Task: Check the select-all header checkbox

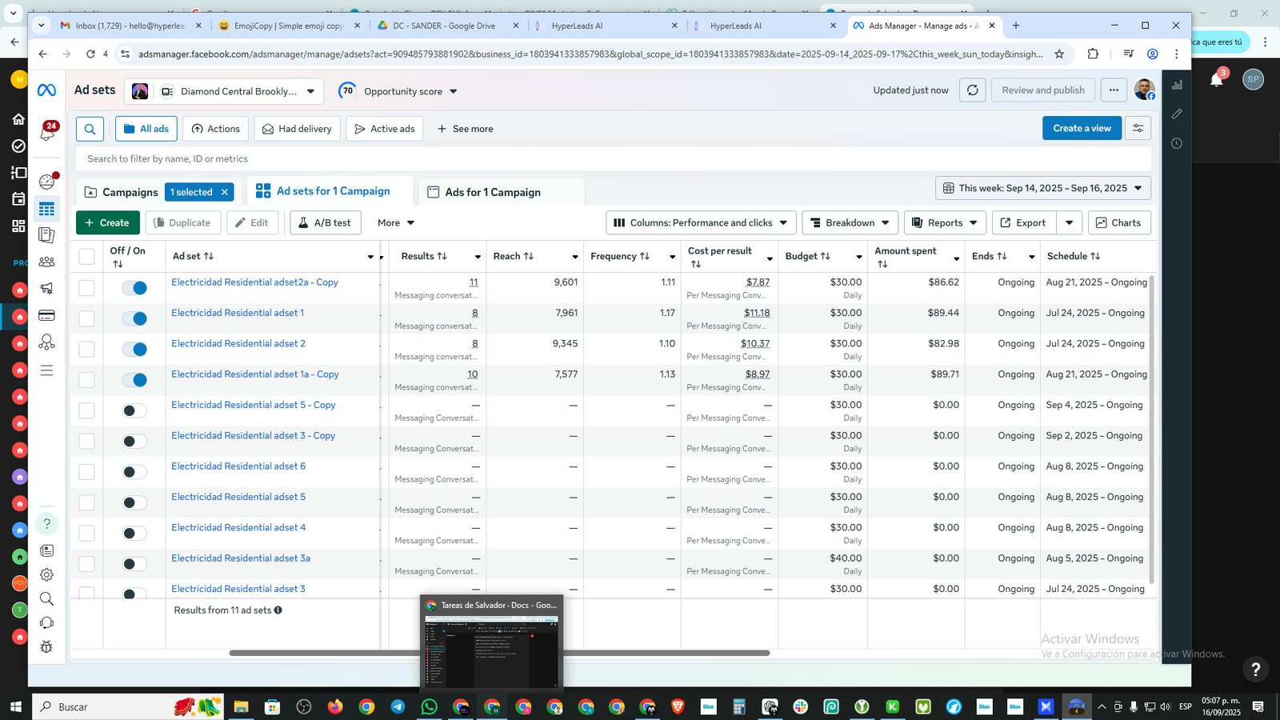Action: tap(86, 257)
